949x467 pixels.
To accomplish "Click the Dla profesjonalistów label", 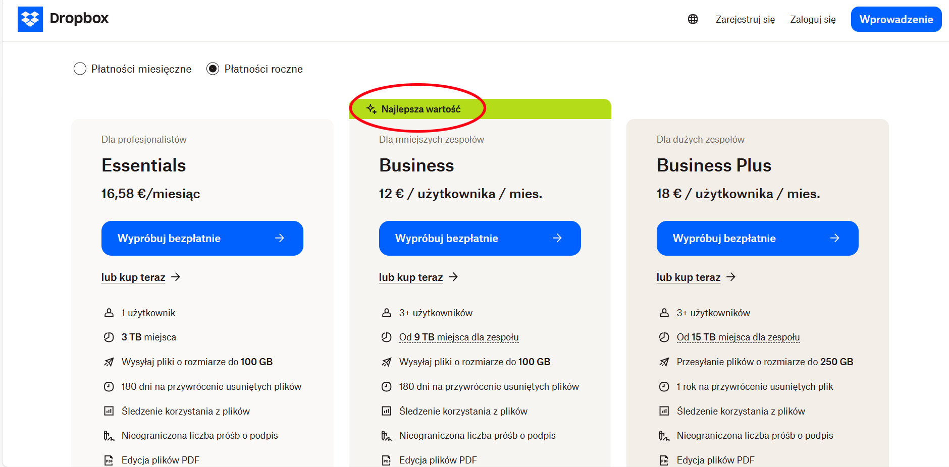I will [144, 140].
